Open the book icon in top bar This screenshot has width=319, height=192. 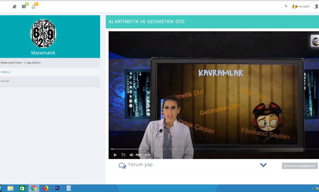14,7
